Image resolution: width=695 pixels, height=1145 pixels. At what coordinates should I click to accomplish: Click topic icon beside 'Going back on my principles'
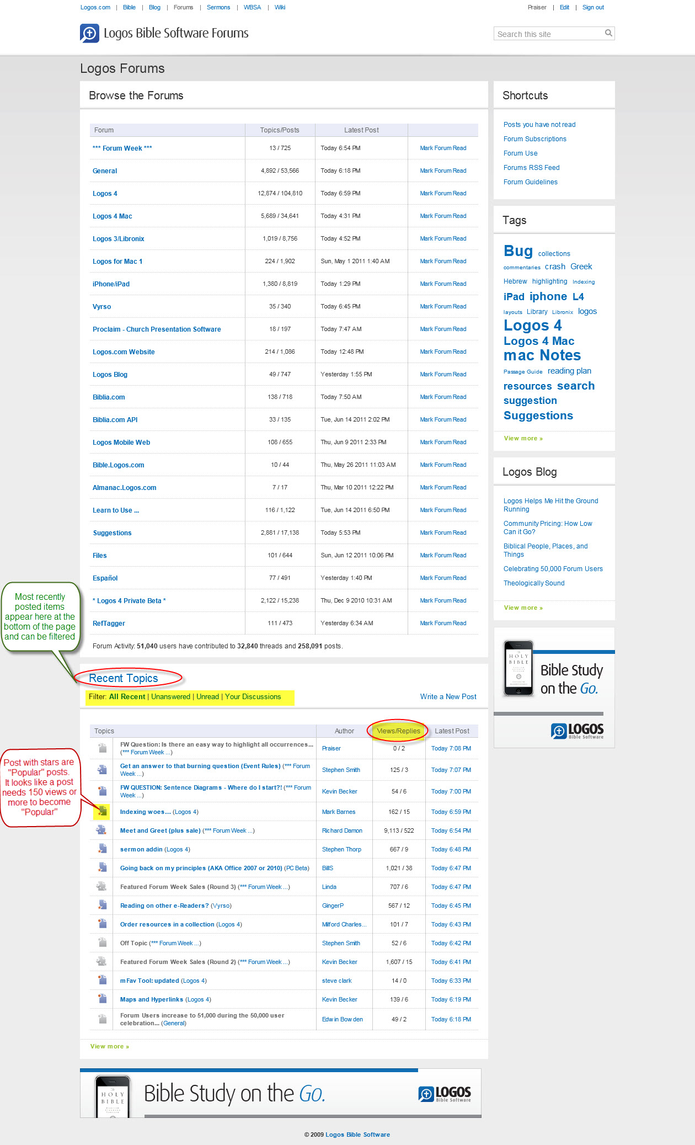coord(102,867)
